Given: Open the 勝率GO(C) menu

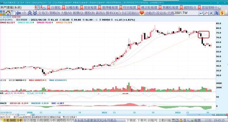Looking at the screenshot, I should tap(113, 13).
